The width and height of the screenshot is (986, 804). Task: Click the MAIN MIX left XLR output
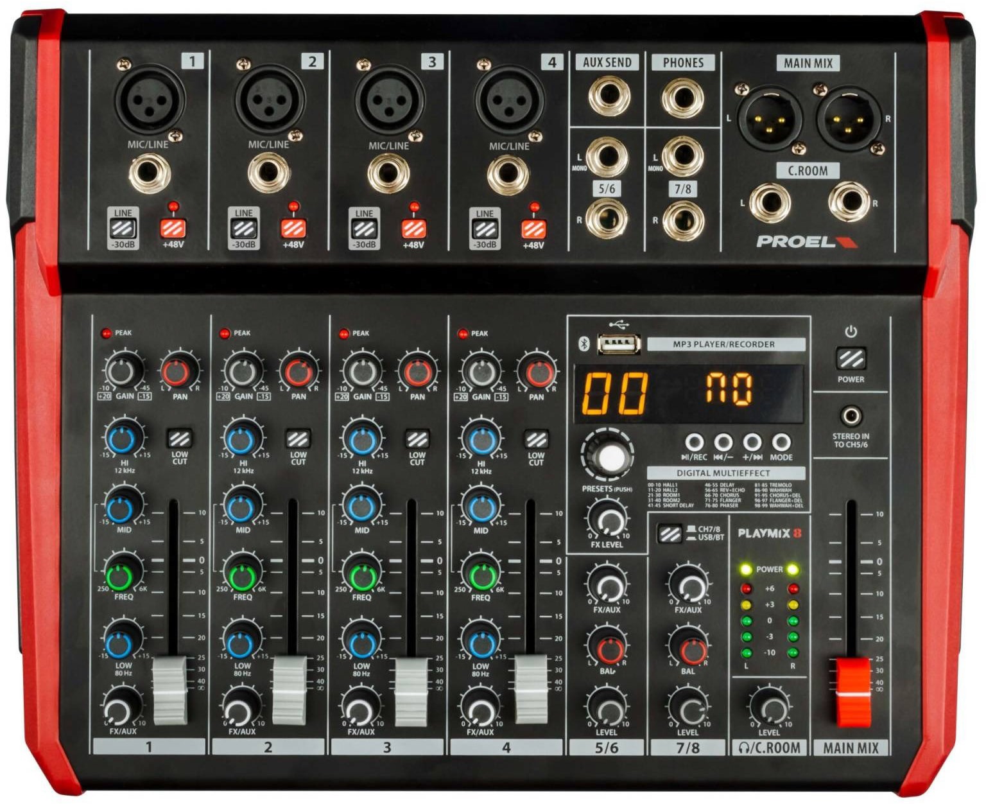click(770, 119)
